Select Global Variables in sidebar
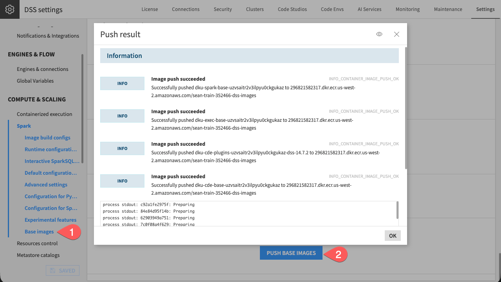The width and height of the screenshot is (501, 282). (35, 81)
